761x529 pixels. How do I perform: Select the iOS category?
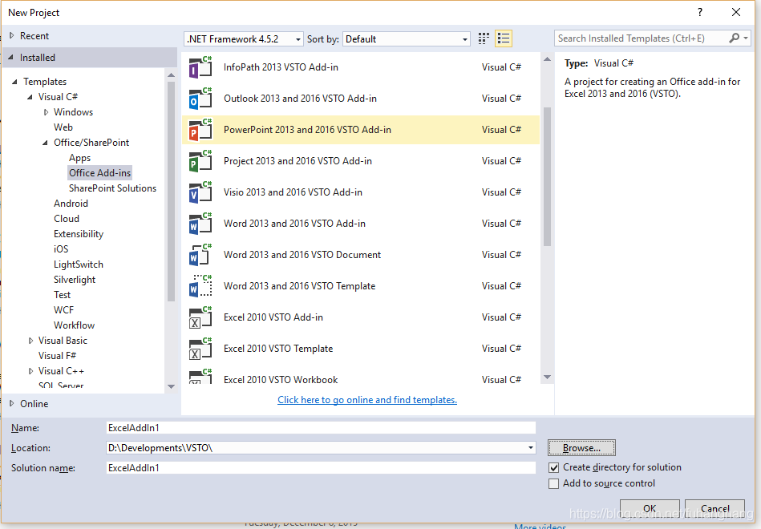tap(61, 249)
